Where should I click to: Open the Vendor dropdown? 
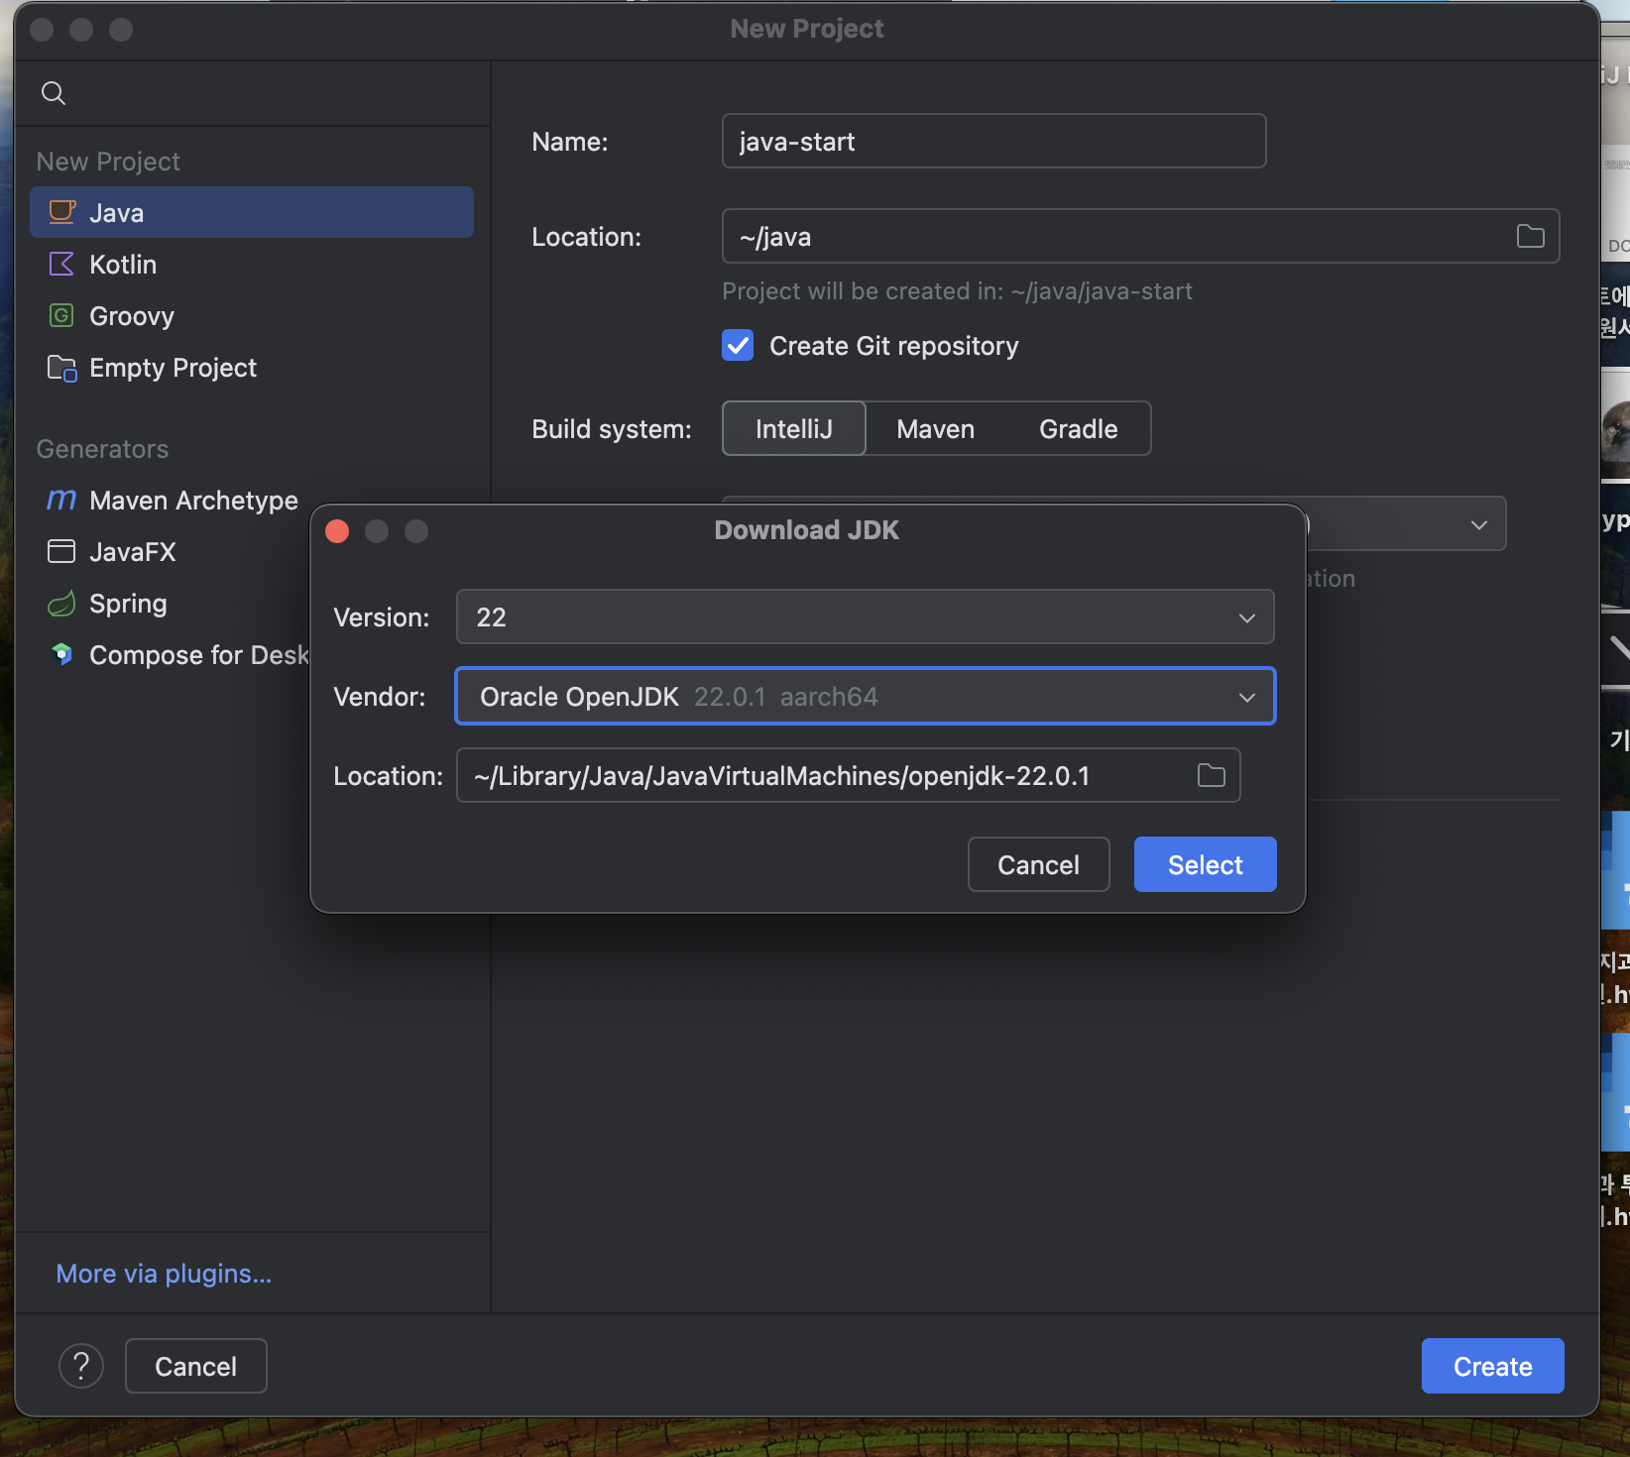coord(865,696)
